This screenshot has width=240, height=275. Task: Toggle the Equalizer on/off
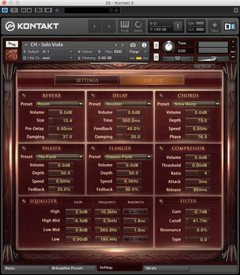(24, 201)
